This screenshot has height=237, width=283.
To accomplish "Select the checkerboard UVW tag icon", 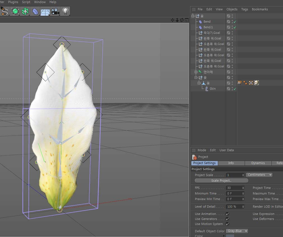I will (x=251, y=83).
